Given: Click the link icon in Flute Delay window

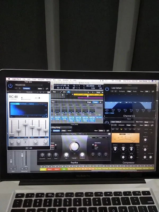Looking at the screenshot, I should (x=108, y=131).
